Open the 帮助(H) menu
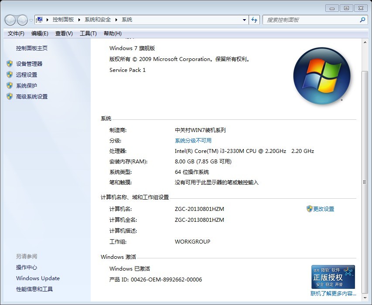 [x=113, y=34]
